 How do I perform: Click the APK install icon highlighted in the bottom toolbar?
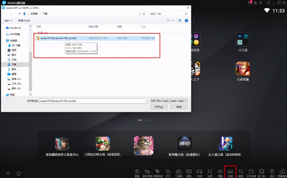pyautogui.click(x=230, y=172)
